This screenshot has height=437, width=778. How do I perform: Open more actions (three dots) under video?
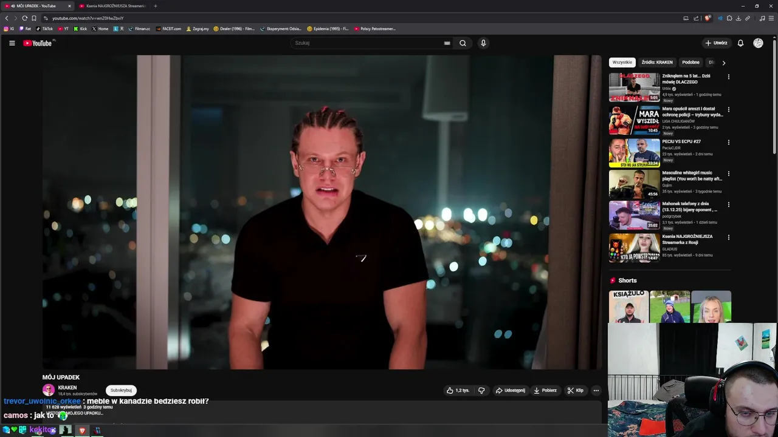click(596, 390)
